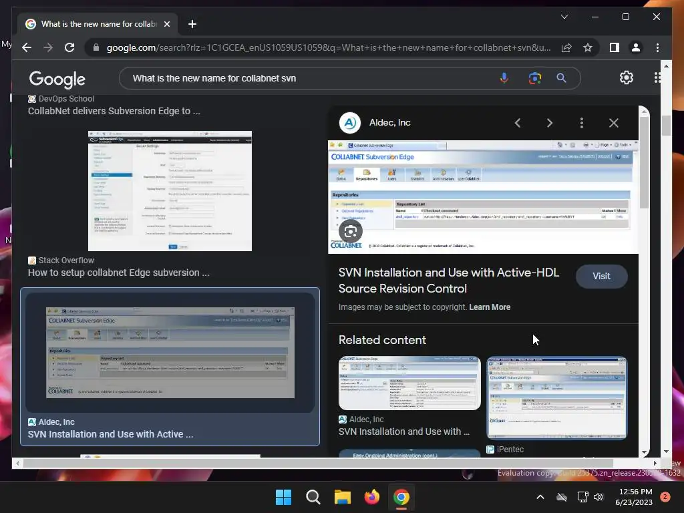Image resolution: width=684 pixels, height=513 pixels.
Task: Open a new browser tab
Action: (192, 24)
